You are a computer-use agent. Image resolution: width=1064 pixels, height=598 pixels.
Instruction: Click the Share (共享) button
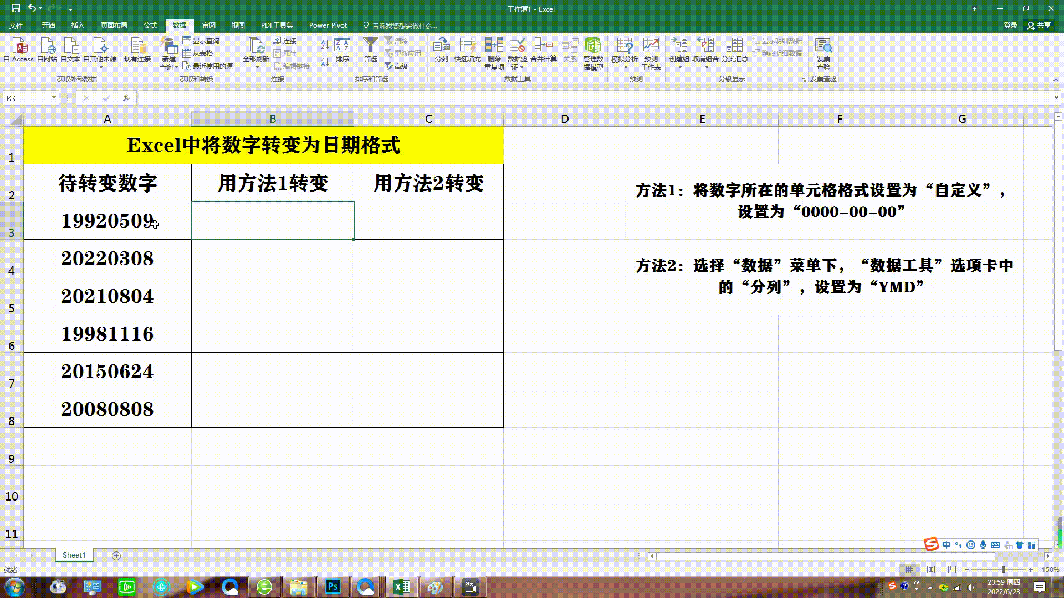point(1039,25)
